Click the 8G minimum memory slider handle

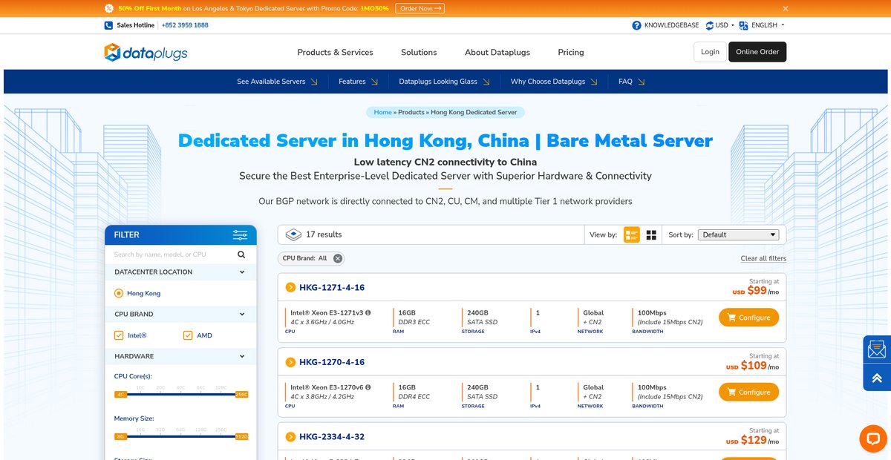120,436
